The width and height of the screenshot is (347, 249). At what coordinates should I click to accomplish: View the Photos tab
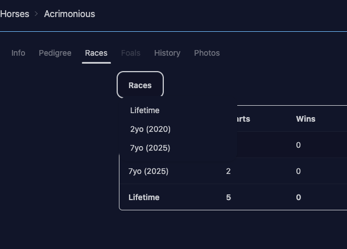tap(206, 53)
